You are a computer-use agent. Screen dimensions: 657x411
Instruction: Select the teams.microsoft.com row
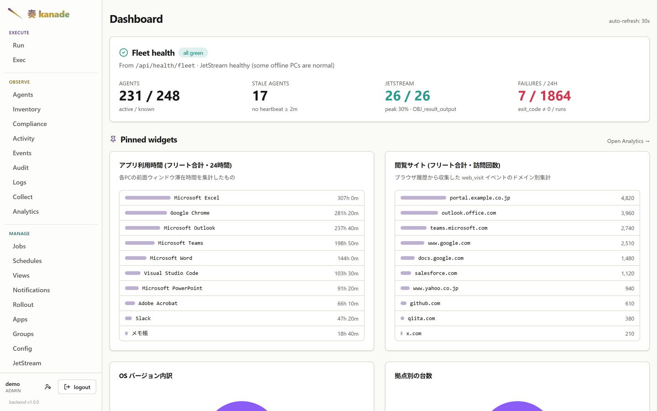click(x=517, y=228)
